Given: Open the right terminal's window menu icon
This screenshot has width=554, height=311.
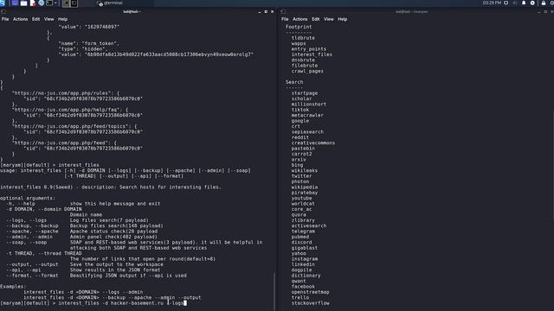Looking at the screenshot, I should 283,11.
